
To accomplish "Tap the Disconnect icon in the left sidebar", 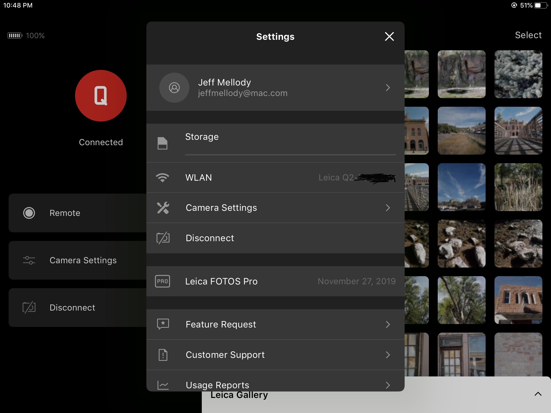I will click(29, 307).
